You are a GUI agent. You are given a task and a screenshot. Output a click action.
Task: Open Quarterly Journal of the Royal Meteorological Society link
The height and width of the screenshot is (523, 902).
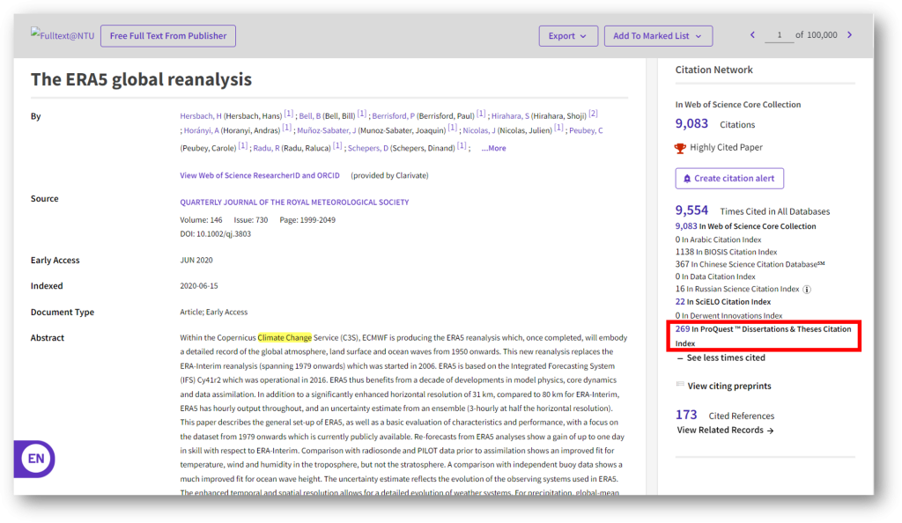pos(294,203)
